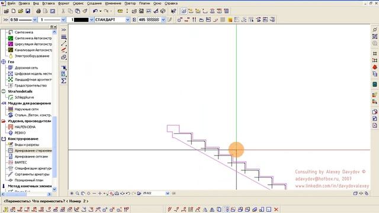Click the full view star icon below viewport
The image size is (379, 213).
click(x=72, y=193)
